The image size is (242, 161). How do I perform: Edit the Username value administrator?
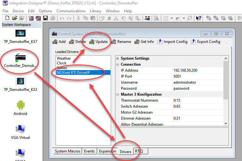click(x=198, y=82)
